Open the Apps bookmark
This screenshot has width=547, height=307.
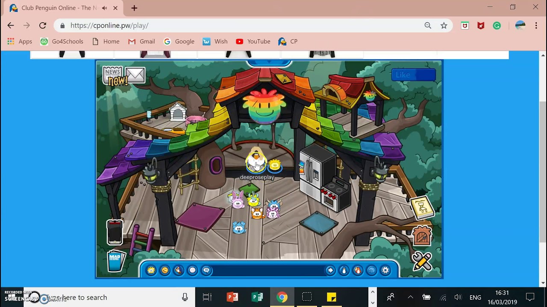pyautogui.click(x=20, y=41)
